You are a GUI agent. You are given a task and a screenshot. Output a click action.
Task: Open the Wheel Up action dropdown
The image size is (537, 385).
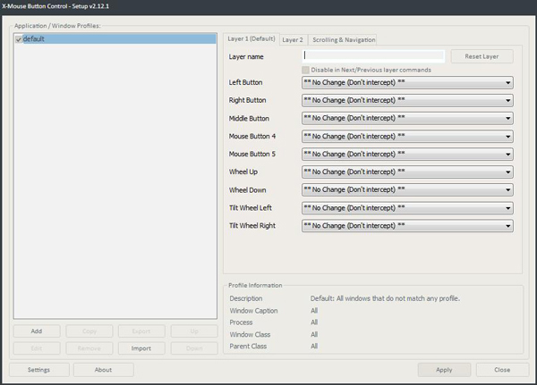(407, 172)
